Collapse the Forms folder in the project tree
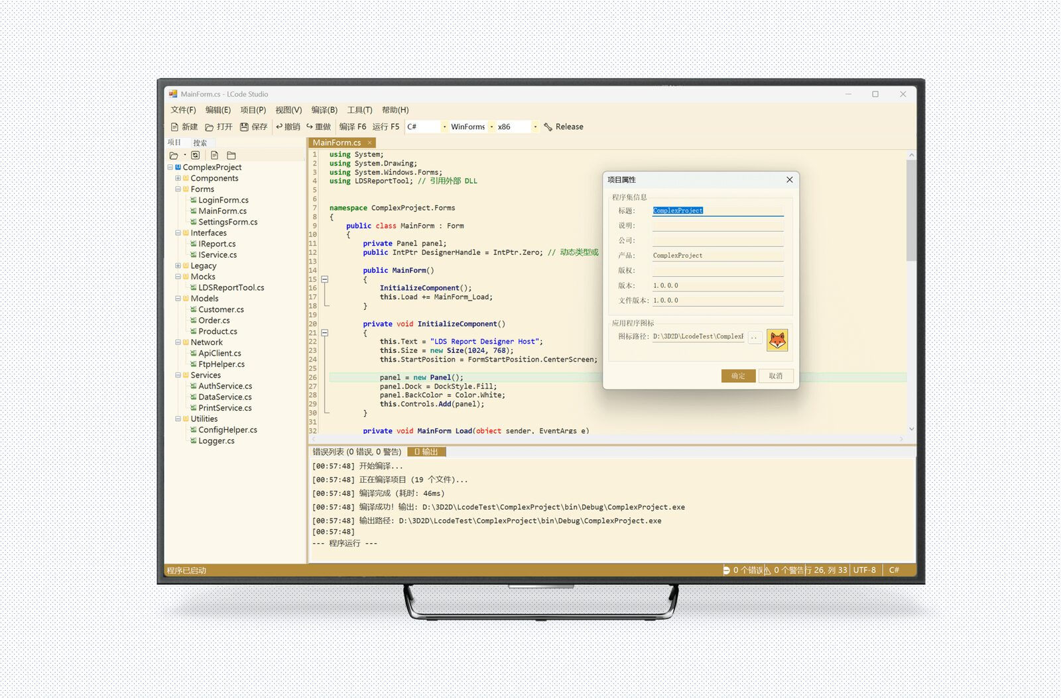 (x=178, y=189)
